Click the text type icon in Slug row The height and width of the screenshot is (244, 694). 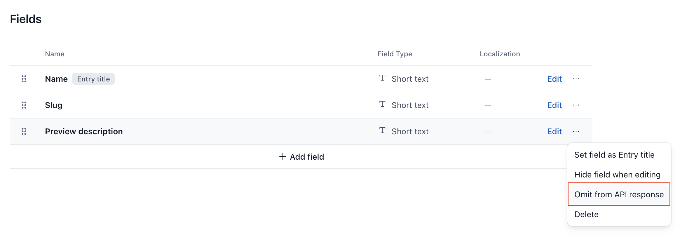click(x=382, y=104)
